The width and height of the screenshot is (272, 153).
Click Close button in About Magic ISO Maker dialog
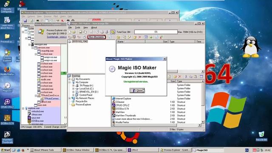(137, 91)
